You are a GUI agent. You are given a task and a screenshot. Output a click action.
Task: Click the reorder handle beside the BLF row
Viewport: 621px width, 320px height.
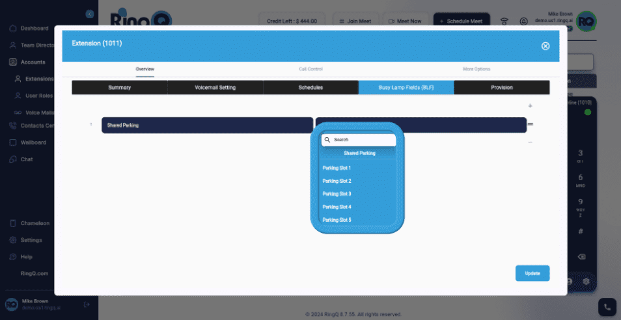[531, 124]
